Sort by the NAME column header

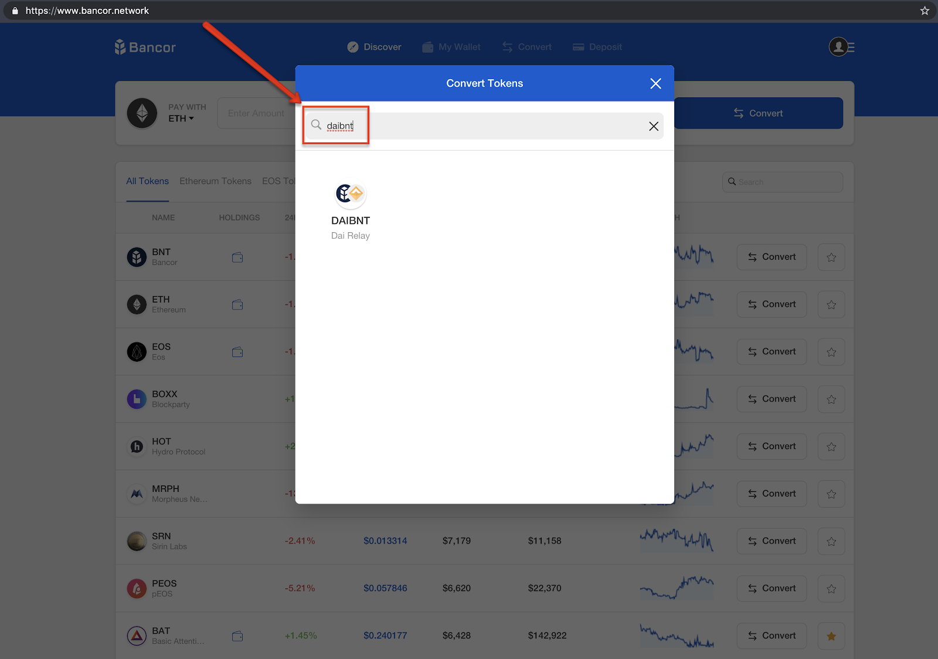point(164,218)
